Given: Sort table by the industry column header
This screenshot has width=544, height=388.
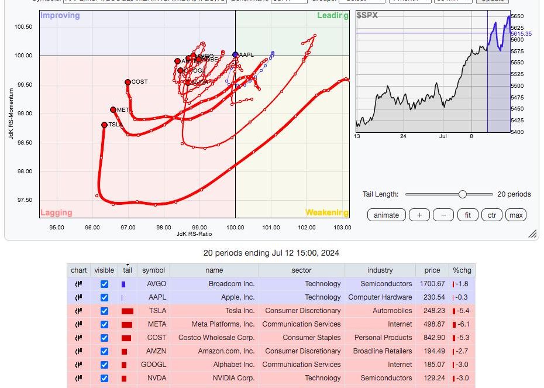Looking at the screenshot, I should pyautogui.click(x=380, y=270).
